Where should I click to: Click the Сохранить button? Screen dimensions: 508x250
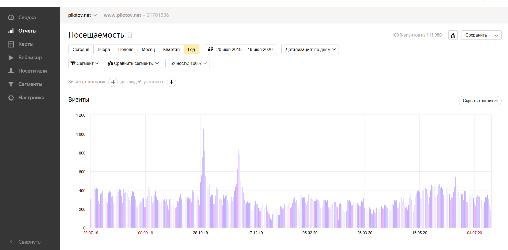pos(476,35)
